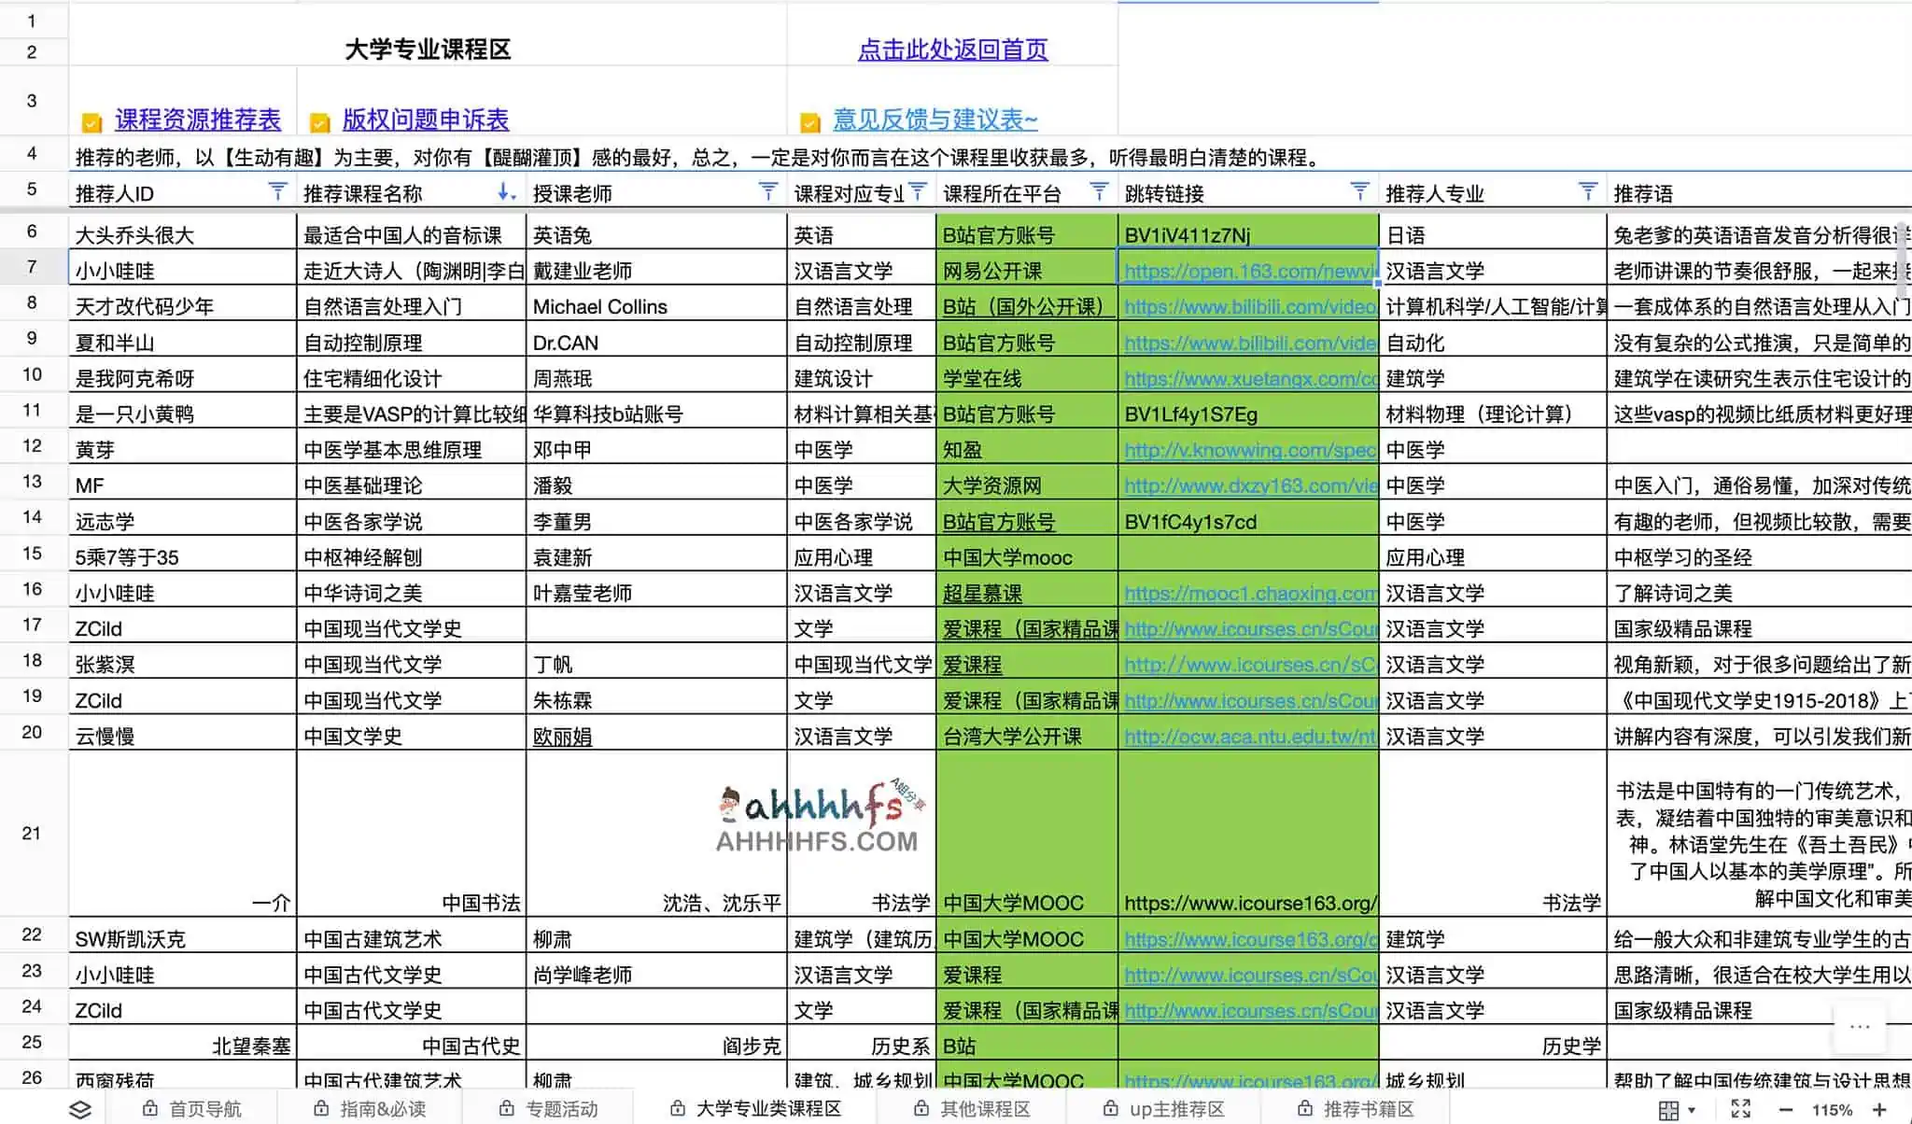Click the filter icon on 推荐人ID column

click(x=277, y=190)
